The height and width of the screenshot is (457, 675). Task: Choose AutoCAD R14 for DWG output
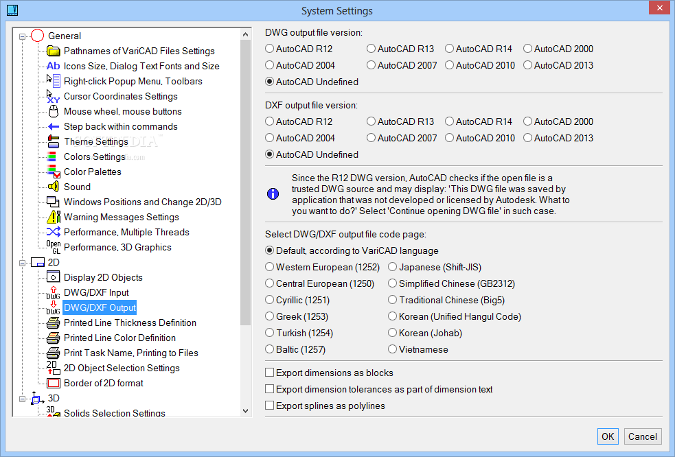click(479, 49)
